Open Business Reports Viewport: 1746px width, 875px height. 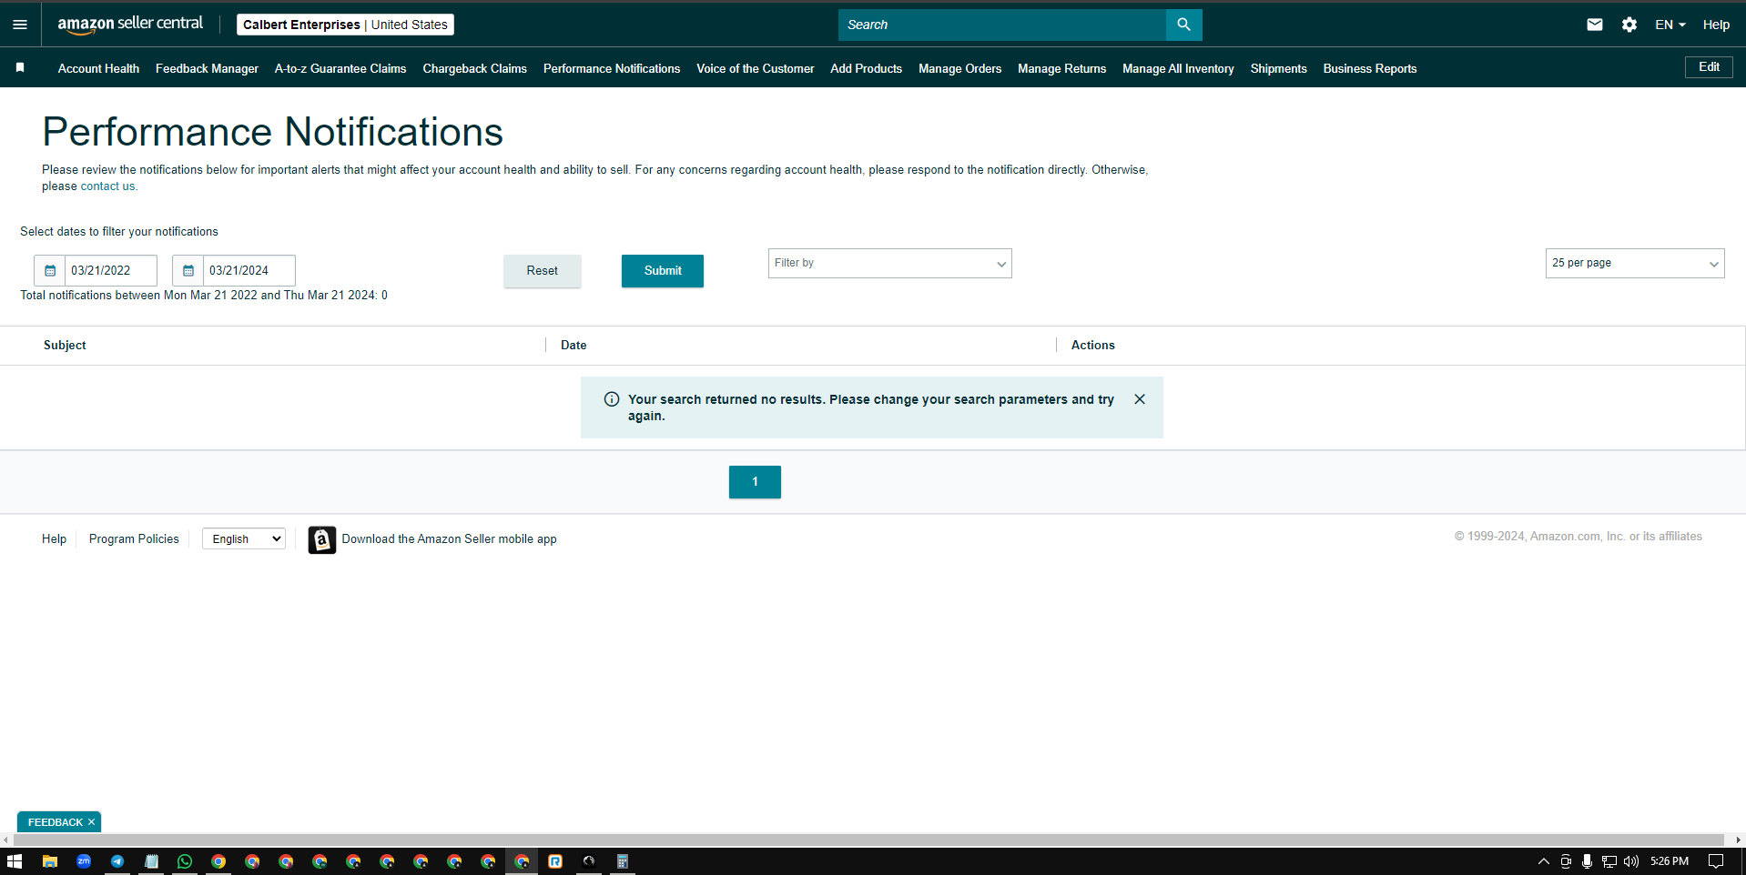(x=1369, y=68)
